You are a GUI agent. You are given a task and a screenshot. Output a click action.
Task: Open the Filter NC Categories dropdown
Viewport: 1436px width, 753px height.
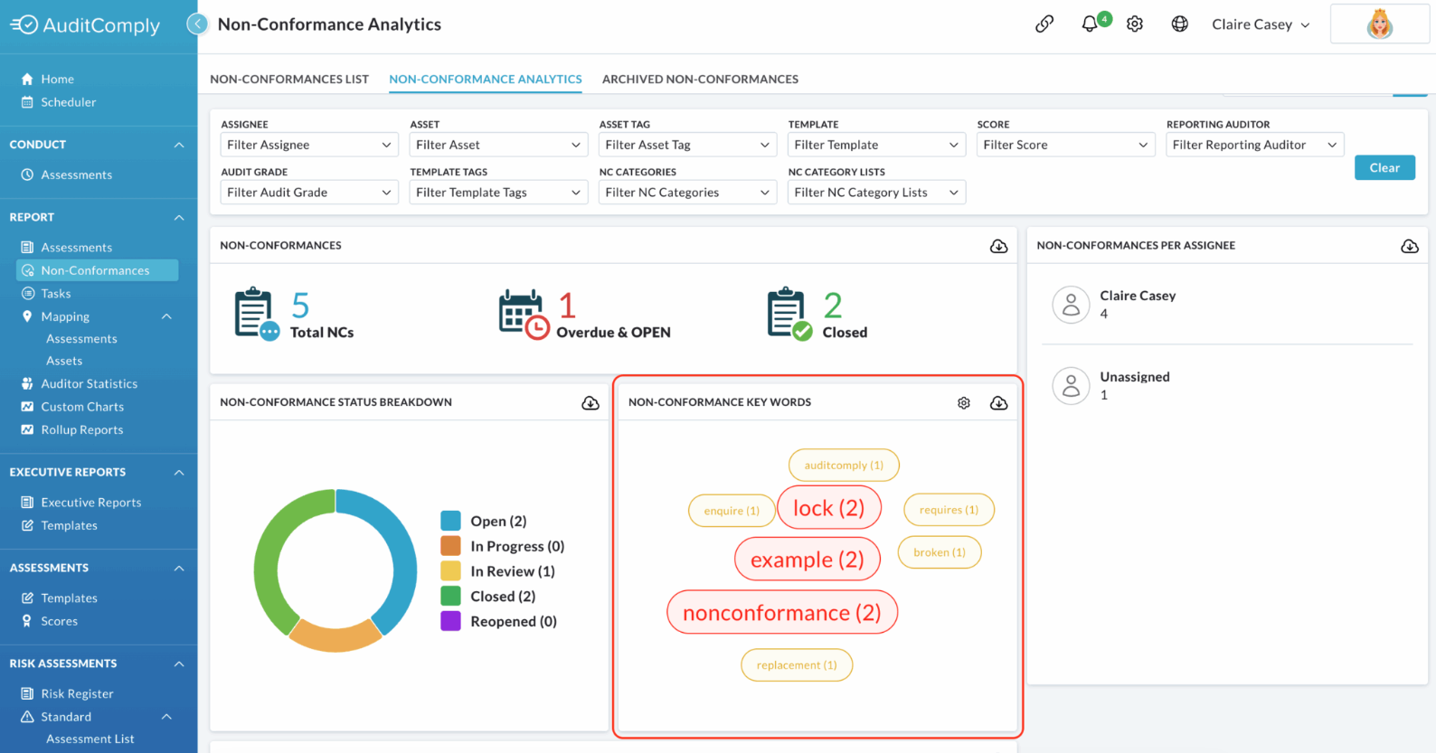[687, 193]
